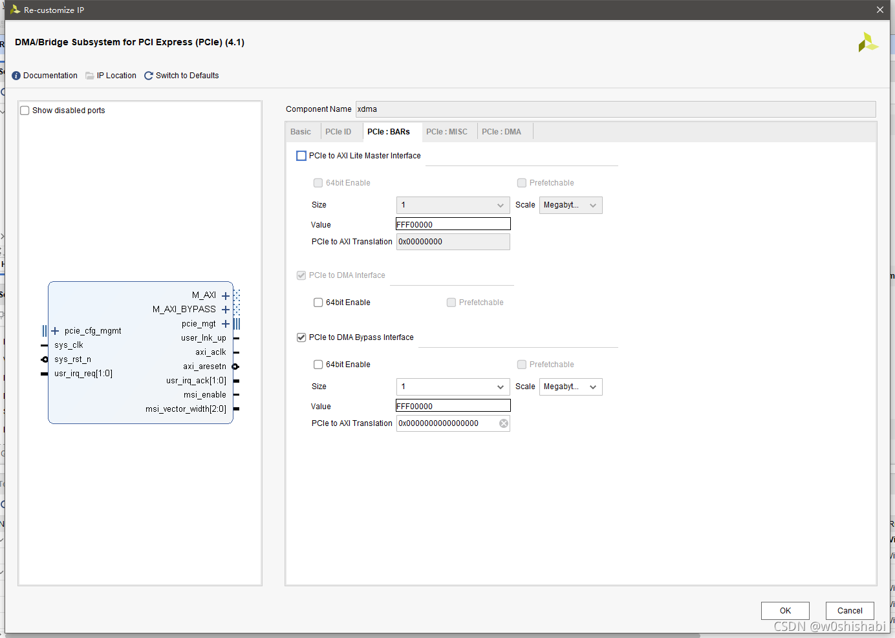895x638 pixels.
Task: Click the AXI Lite Value field FFF00000
Action: point(453,224)
